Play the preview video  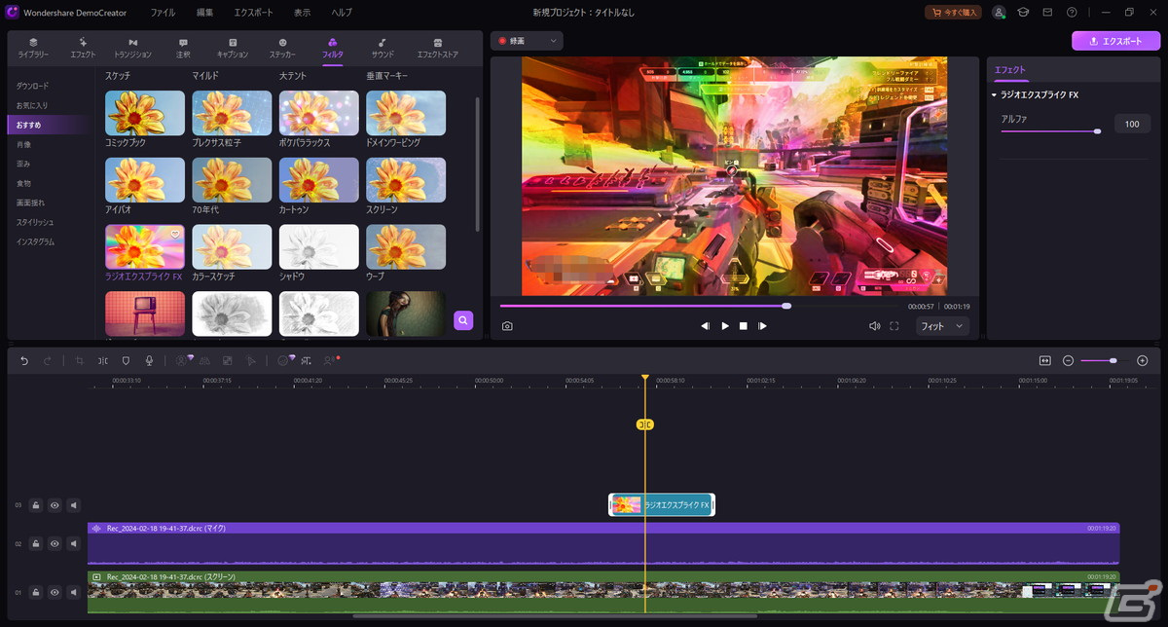pos(725,326)
